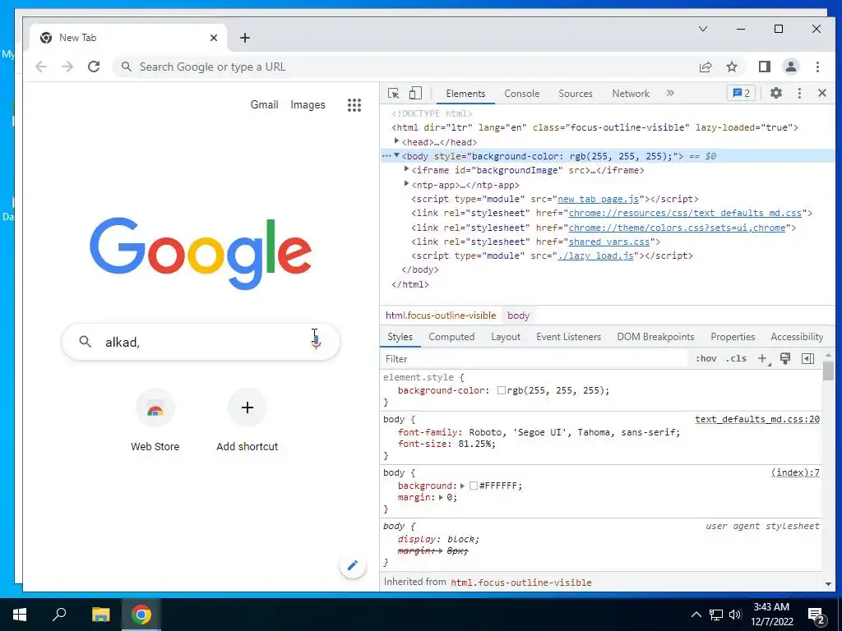Select the body breadcrumb item
This screenshot has width=842, height=631.
(518, 315)
